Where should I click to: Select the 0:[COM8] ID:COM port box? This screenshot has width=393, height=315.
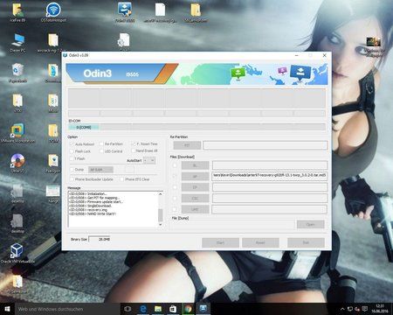pos(84,128)
